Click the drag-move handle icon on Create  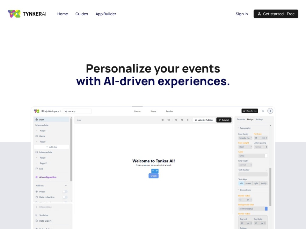pos(157,170)
